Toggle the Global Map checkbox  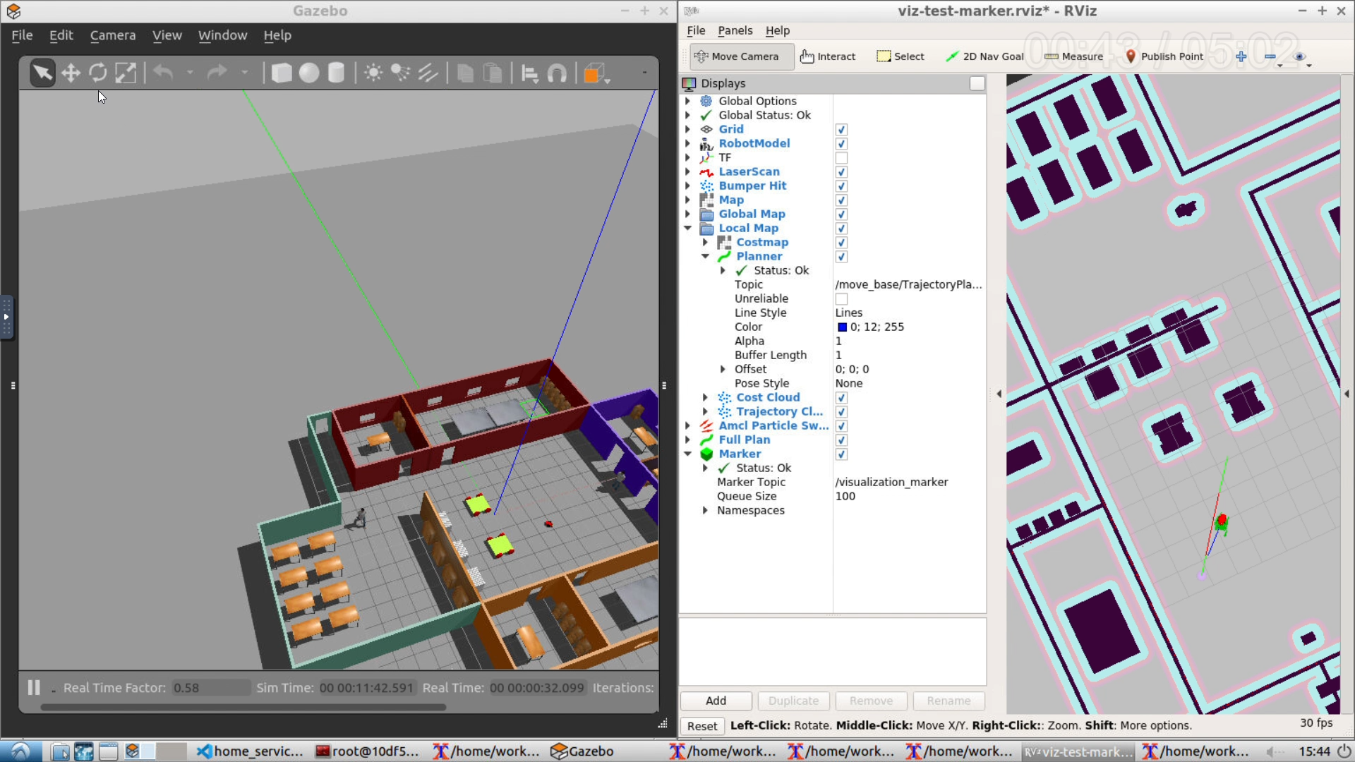[x=841, y=214]
